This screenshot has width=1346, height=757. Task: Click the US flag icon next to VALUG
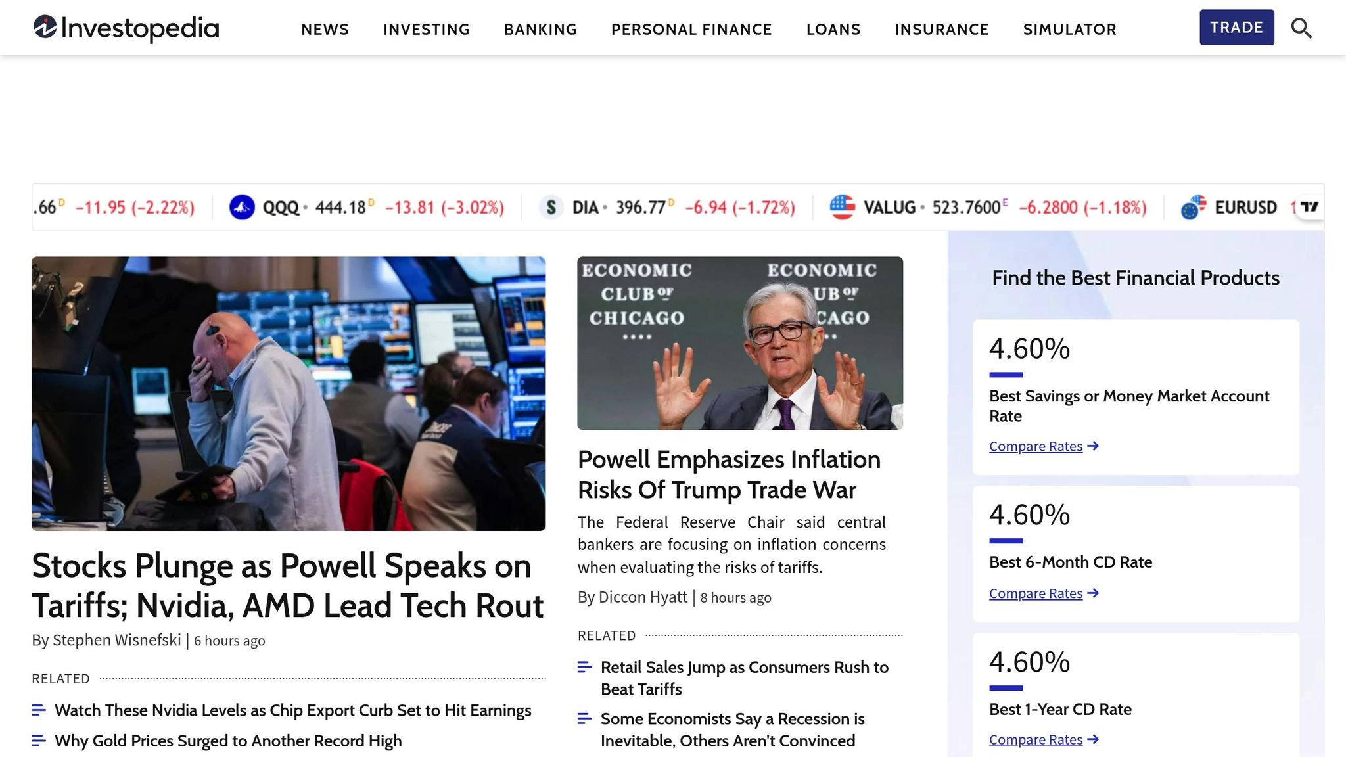(x=843, y=206)
